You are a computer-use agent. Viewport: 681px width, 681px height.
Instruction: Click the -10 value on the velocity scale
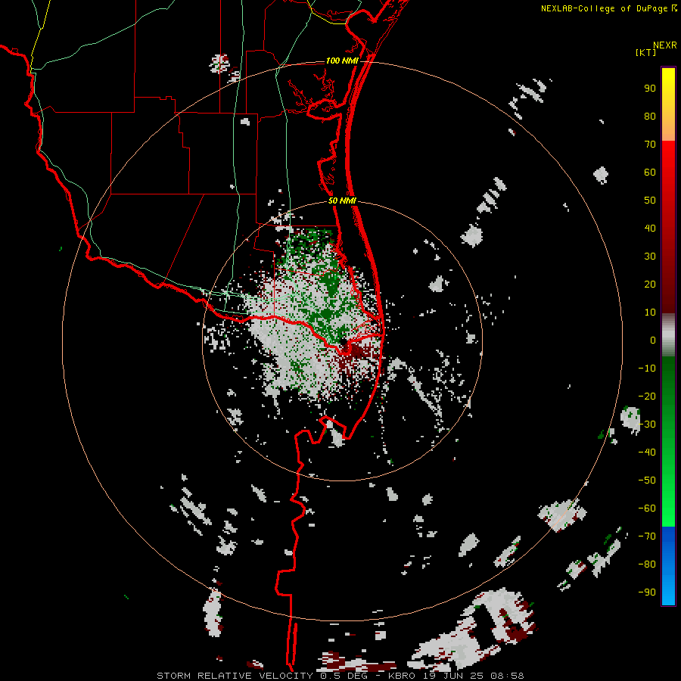[647, 368]
